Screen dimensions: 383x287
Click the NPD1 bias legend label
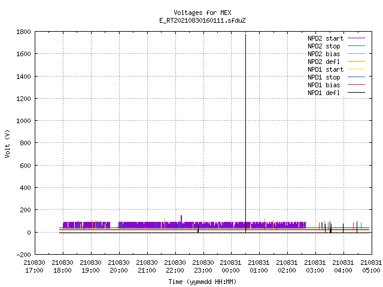point(324,85)
